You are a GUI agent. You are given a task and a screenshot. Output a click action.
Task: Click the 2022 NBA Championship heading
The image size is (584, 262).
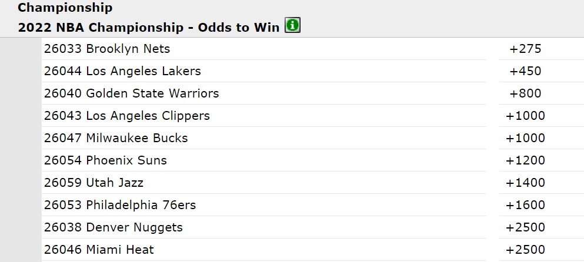tap(149, 28)
